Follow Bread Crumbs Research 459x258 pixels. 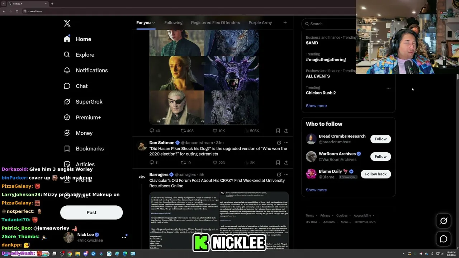coord(380,139)
